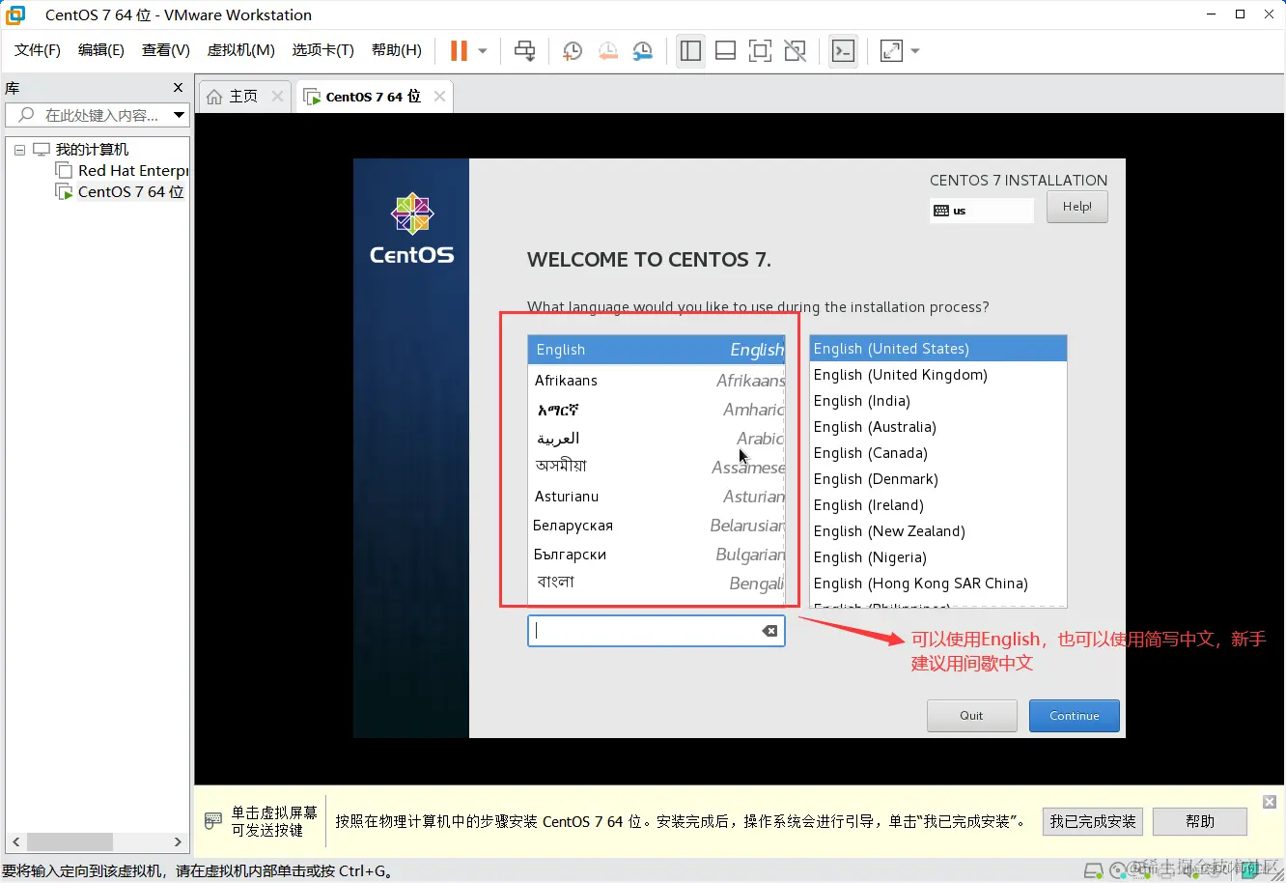Open the library search dropdown arrow
This screenshot has width=1286, height=883.
tap(179, 115)
